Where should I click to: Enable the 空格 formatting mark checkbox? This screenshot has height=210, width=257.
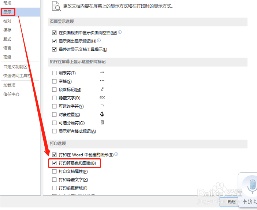54,81
